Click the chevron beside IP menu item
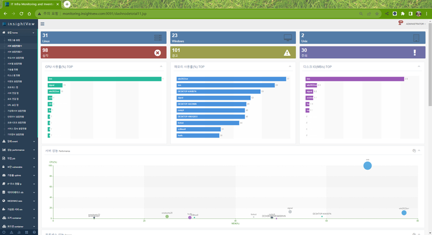The height and width of the screenshot is (235, 432). coord(34,184)
